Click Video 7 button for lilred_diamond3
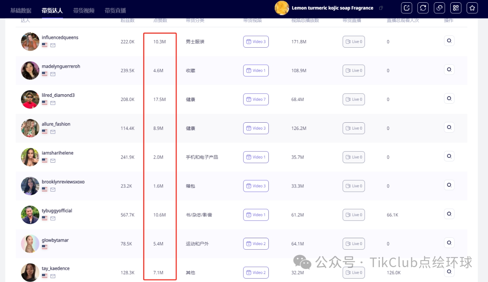This screenshot has height=282, width=488. pos(256,99)
